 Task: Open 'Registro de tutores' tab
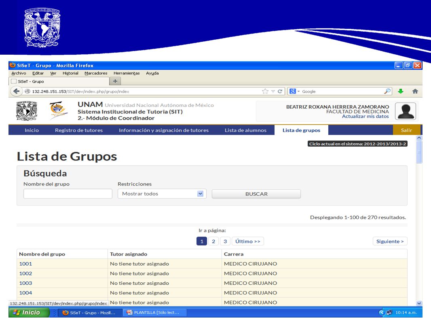pyautogui.click(x=79, y=130)
